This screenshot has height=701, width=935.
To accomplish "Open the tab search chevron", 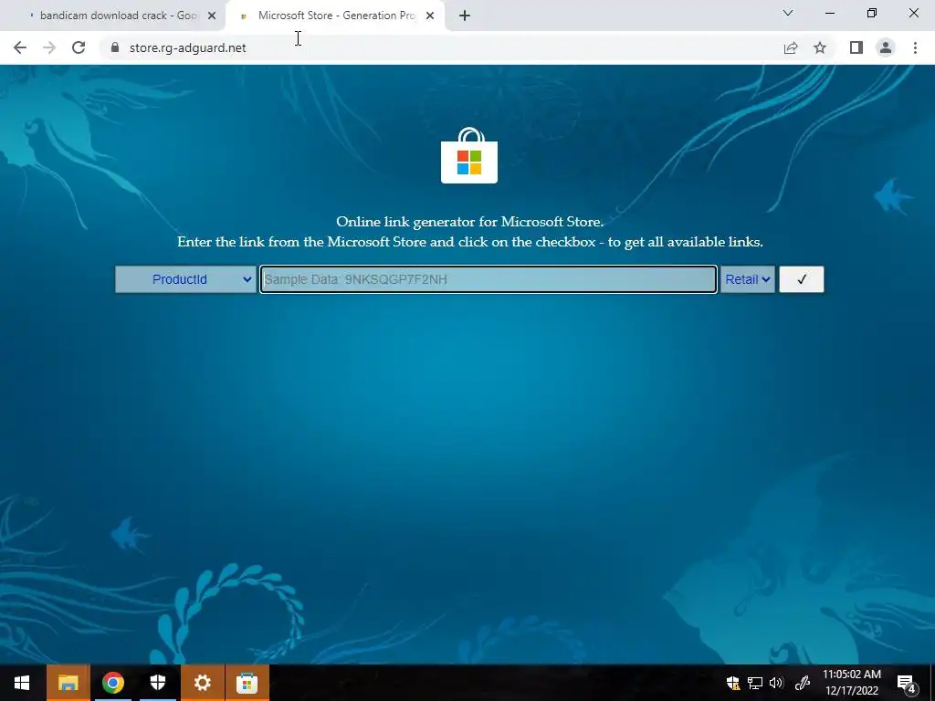I will 788,13.
